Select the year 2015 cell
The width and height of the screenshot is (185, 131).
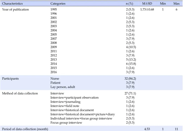pyautogui.click(x=53, y=68)
